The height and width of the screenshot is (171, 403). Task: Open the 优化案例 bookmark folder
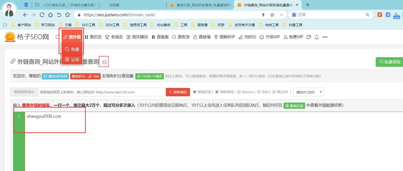pos(160,25)
